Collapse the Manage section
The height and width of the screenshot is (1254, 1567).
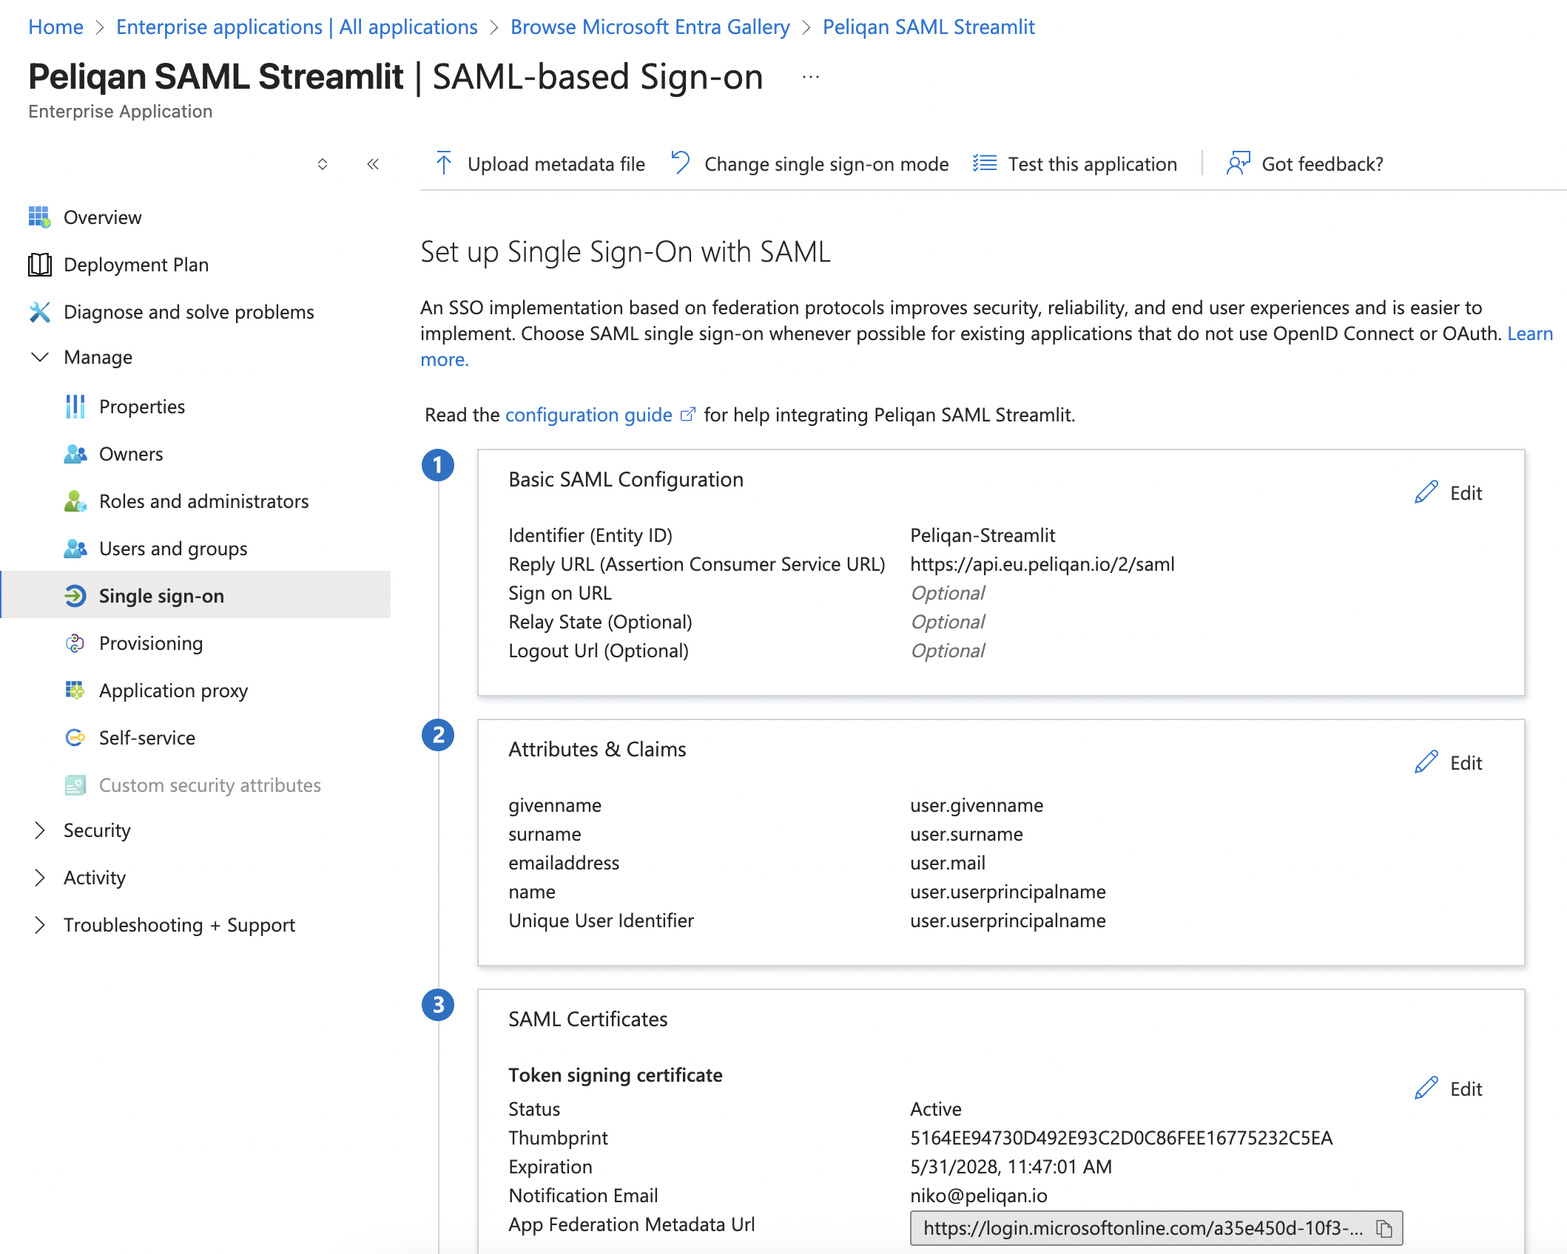(x=40, y=357)
